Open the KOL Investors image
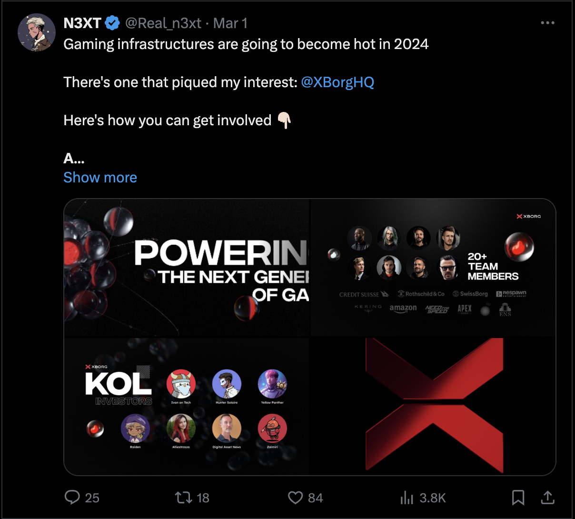Image resolution: width=575 pixels, height=519 pixels. pos(187,406)
